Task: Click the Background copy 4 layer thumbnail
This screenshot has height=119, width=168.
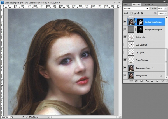Action: [x=131, y=68]
